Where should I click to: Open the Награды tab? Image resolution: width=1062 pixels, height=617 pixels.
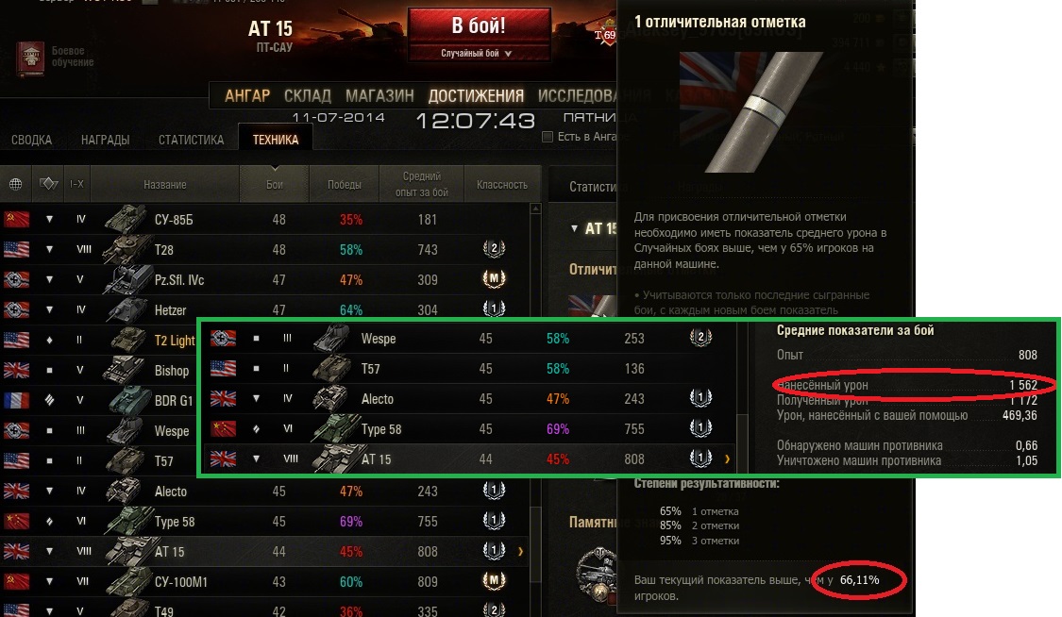pyautogui.click(x=105, y=140)
